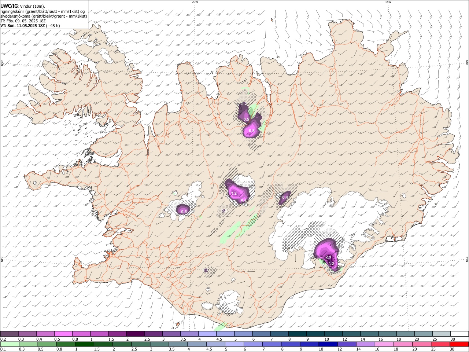
Task: Pick upper legend swatch between 0.2 and 0.3
Action: 10,334
